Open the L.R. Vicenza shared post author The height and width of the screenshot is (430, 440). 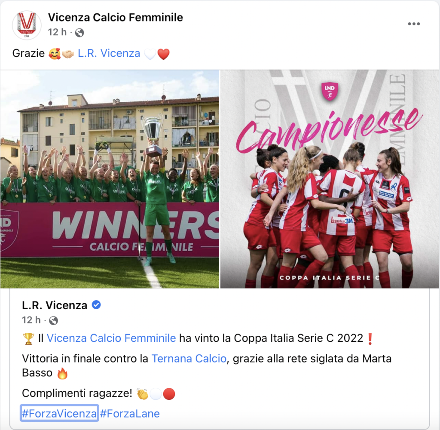[55, 305]
